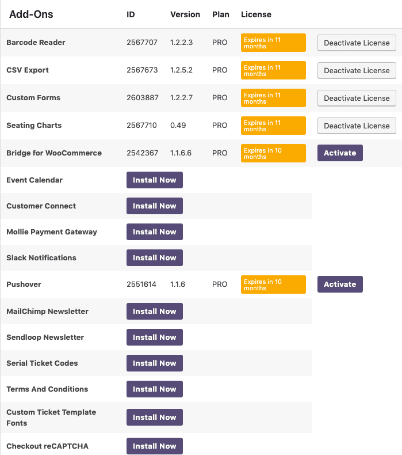Click the Pushover license expiry badge

click(x=273, y=285)
